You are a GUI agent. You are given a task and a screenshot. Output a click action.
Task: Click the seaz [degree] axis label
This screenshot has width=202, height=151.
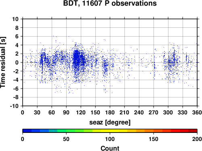(x=110, y=122)
